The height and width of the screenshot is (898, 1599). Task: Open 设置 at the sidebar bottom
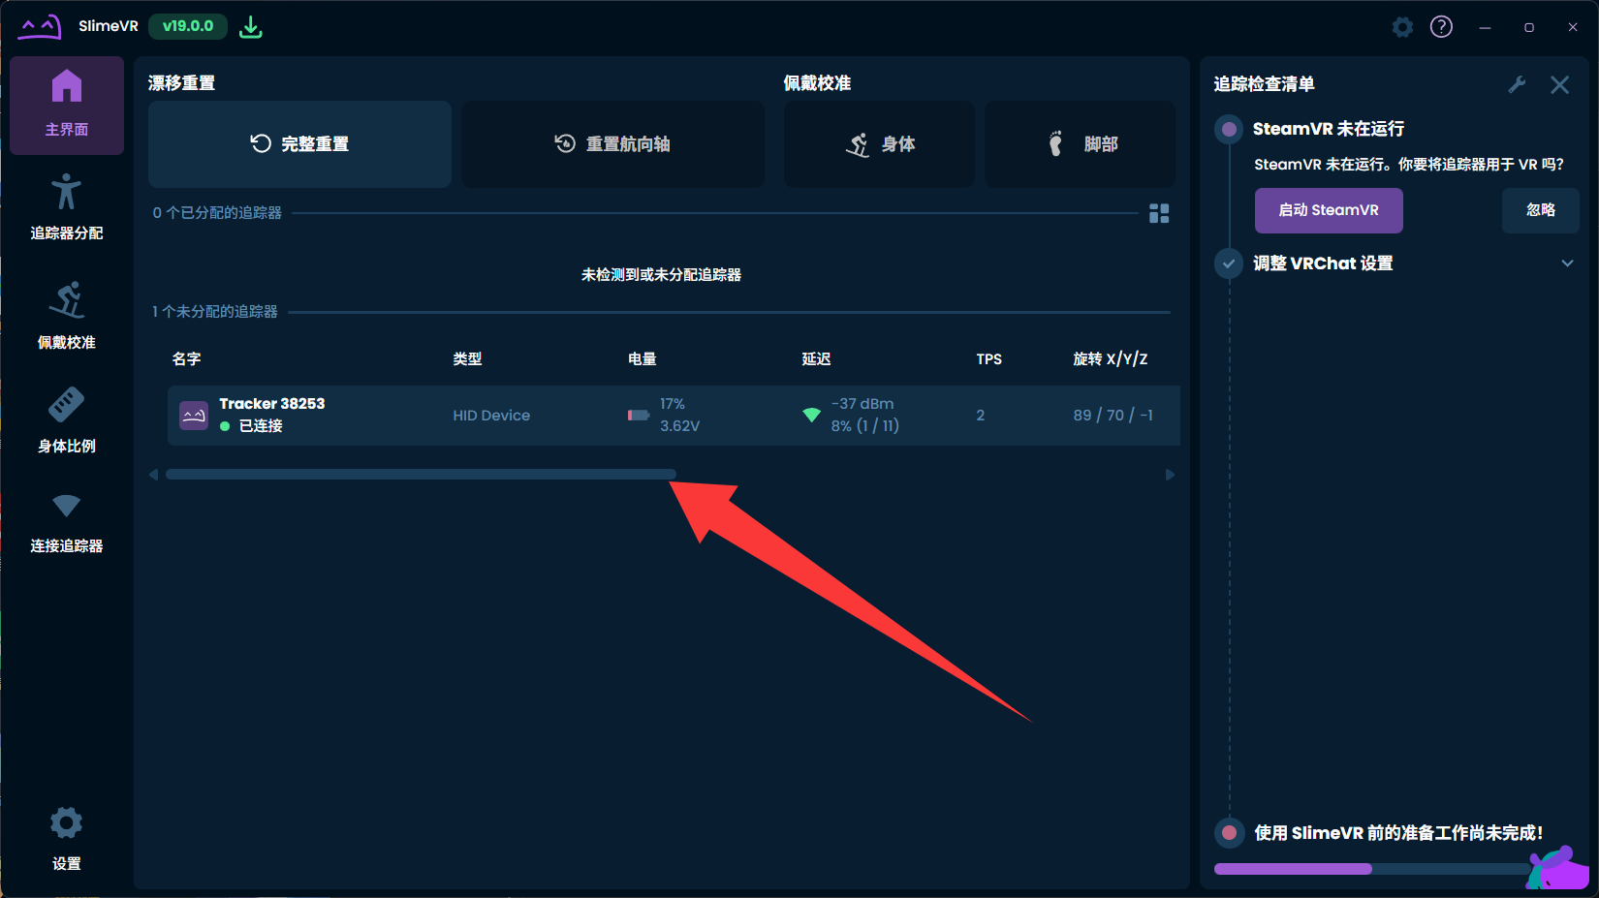(67, 839)
